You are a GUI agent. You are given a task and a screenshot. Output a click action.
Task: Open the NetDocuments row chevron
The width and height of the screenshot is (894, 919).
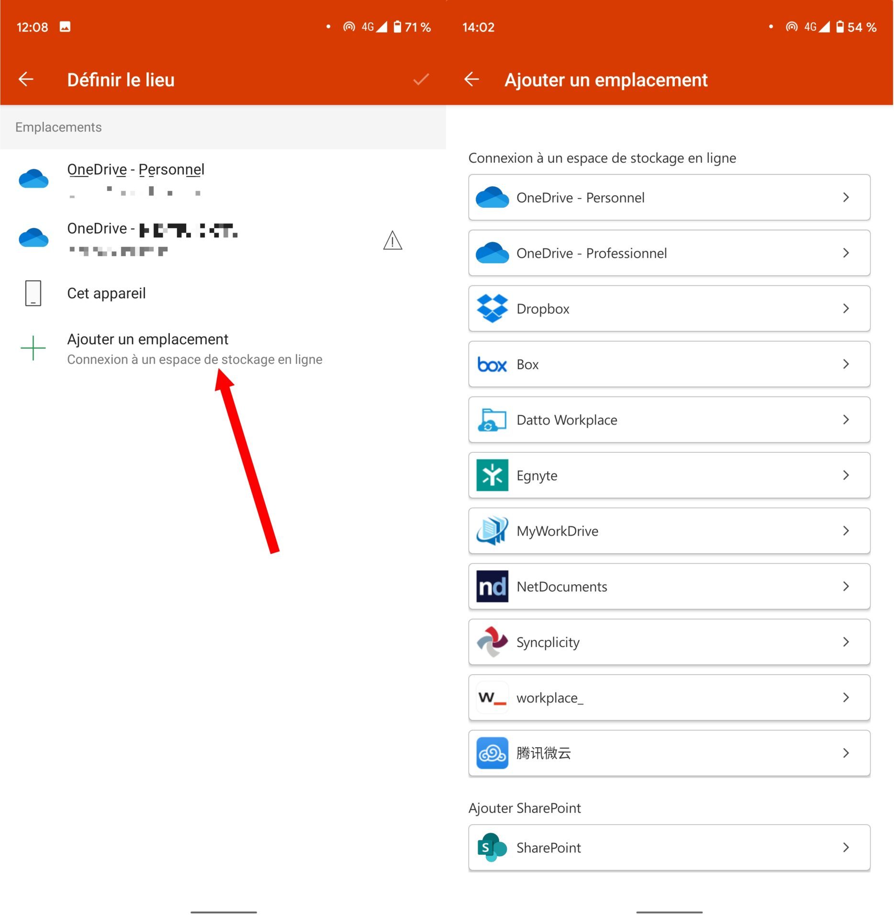pos(846,586)
